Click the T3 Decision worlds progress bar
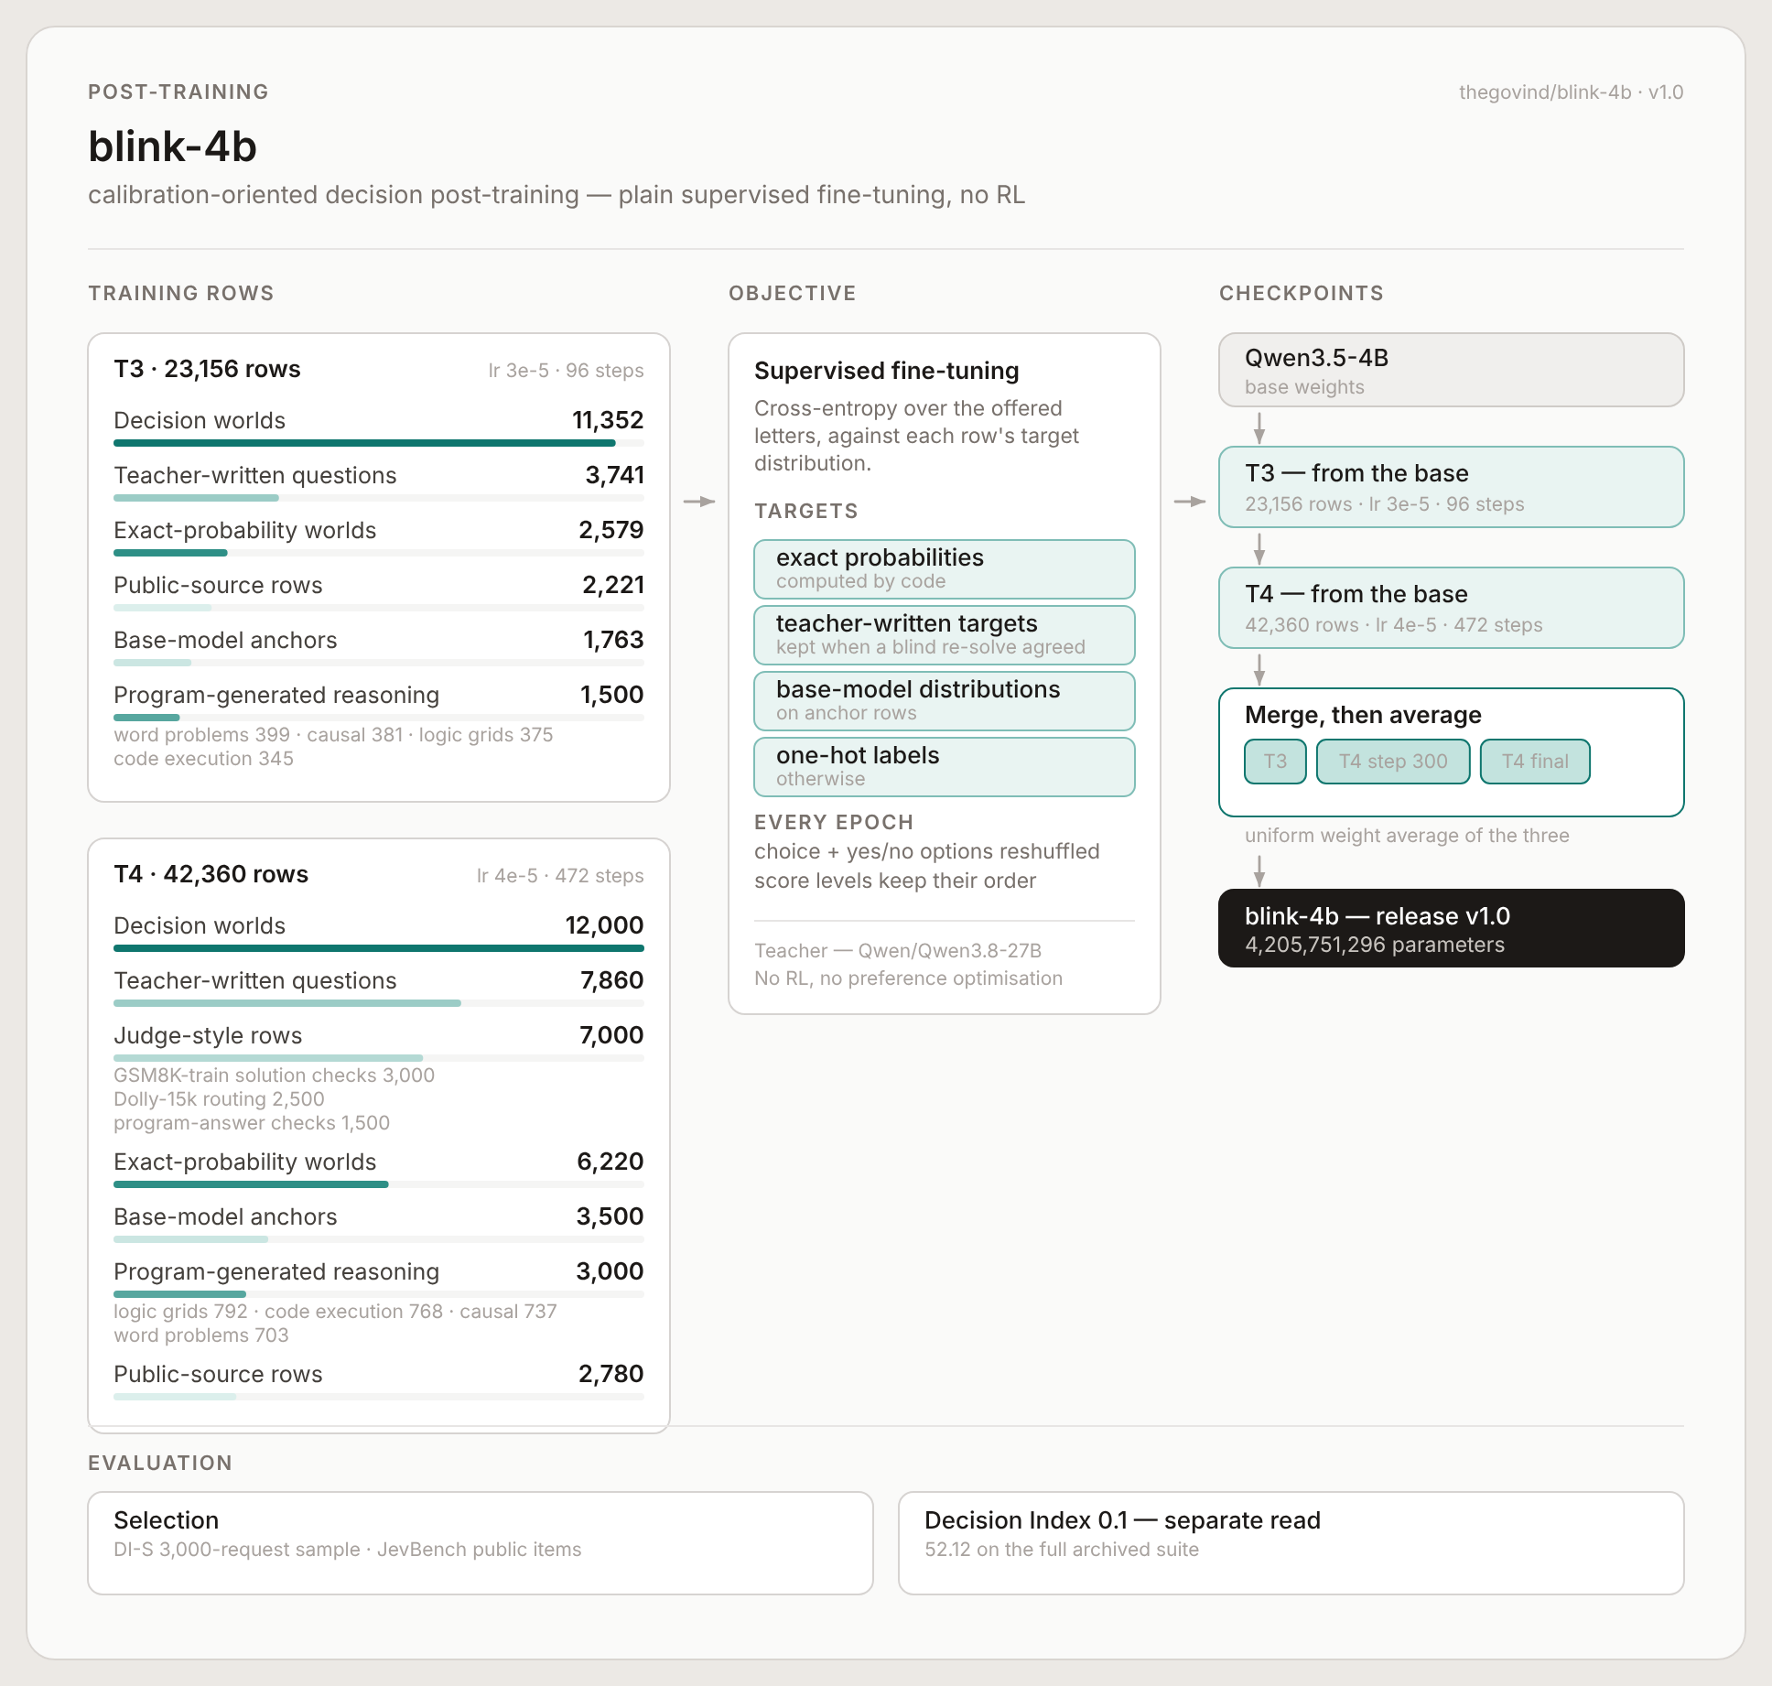The image size is (1772, 1686). coord(379,443)
